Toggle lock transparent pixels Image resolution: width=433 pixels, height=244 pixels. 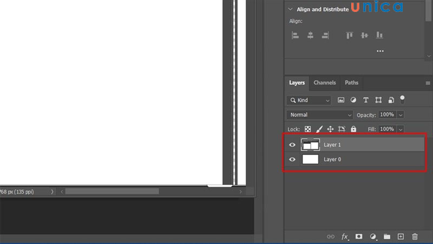(307, 129)
